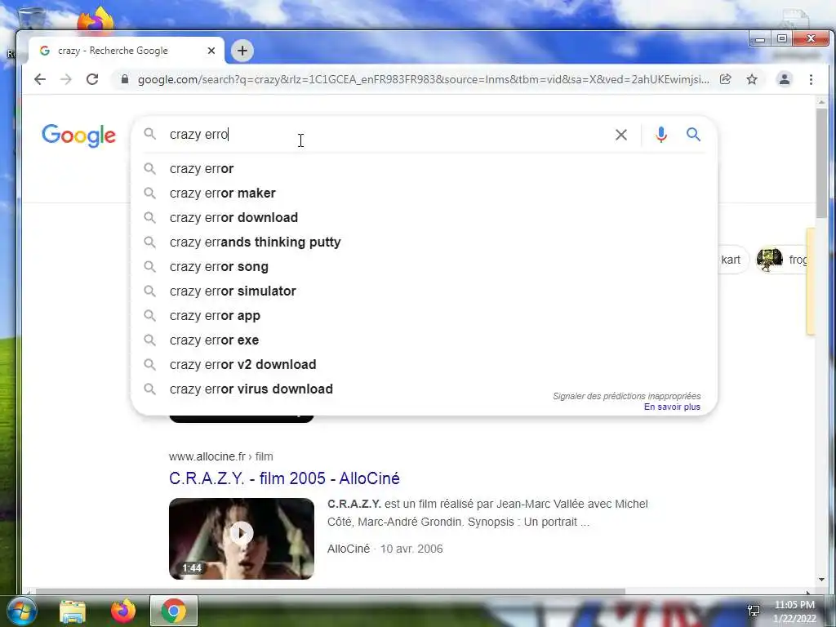
Task: Select the 'crazy error download' suggestion
Action: [x=424, y=217]
